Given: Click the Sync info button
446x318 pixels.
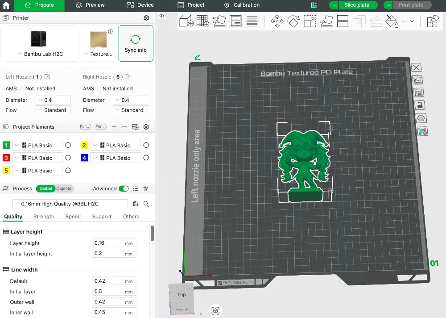Looking at the screenshot, I should click(x=136, y=44).
